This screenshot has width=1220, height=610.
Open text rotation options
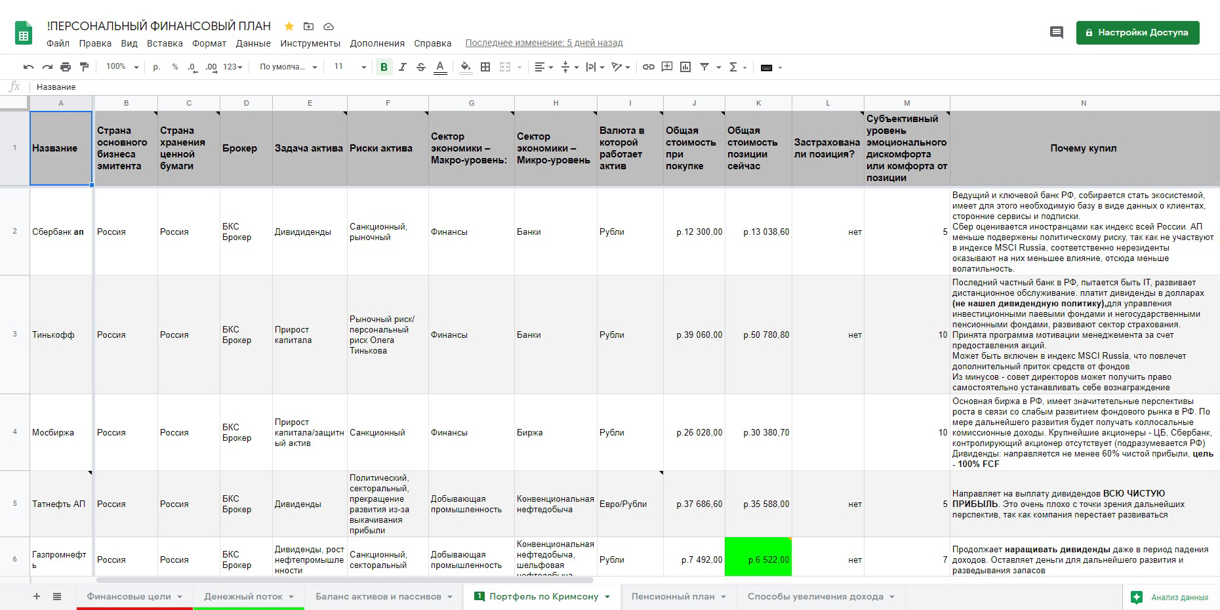pos(620,67)
